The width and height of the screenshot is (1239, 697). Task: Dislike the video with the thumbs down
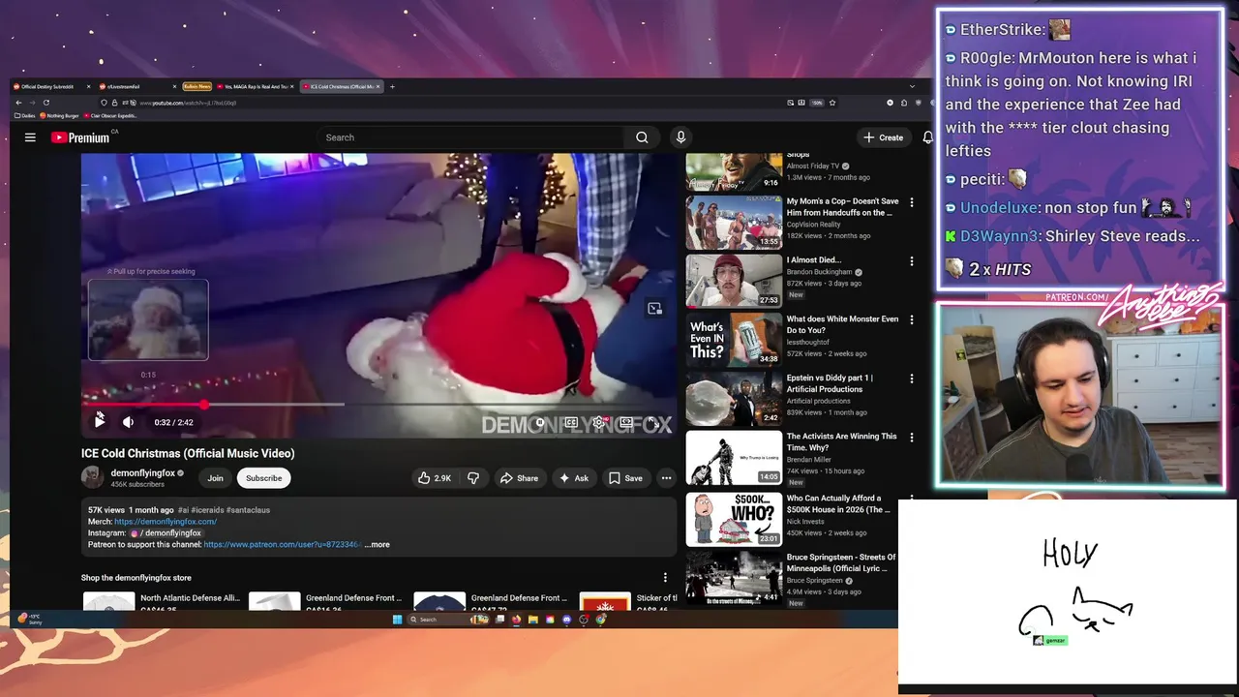tap(473, 478)
